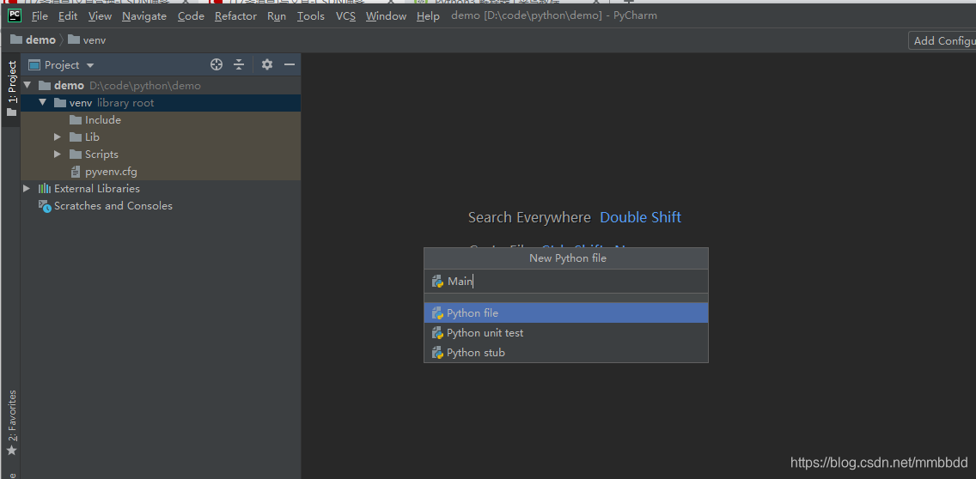Open the Window menu
The width and height of the screenshot is (976, 479).
click(386, 16)
